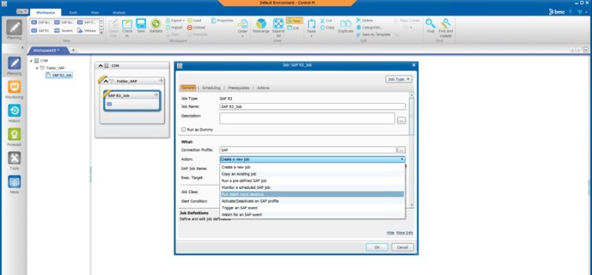Open the Job Type dropdown button

399,79
